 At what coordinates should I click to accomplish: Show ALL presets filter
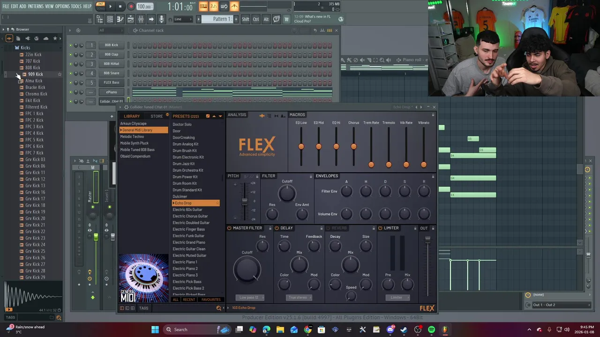click(176, 300)
